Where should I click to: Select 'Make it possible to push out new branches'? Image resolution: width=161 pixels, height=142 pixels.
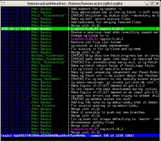[x=108, y=112]
